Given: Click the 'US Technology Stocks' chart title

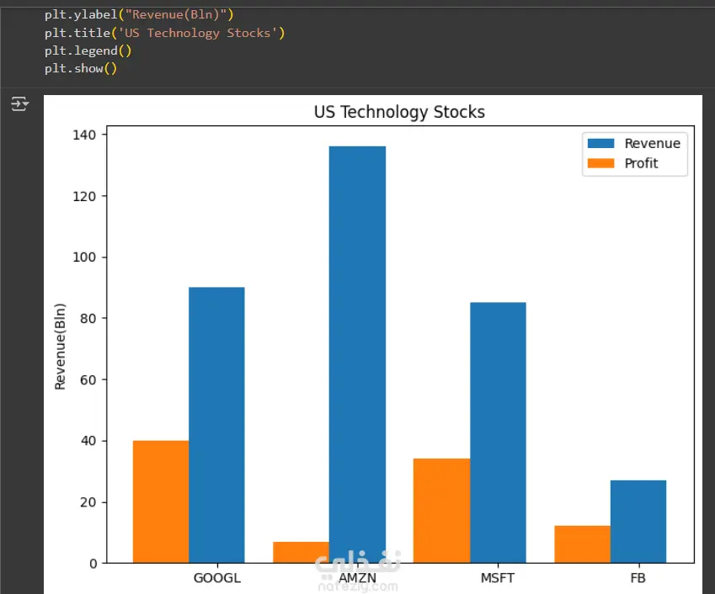Looking at the screenshot, I should [399, 112].
